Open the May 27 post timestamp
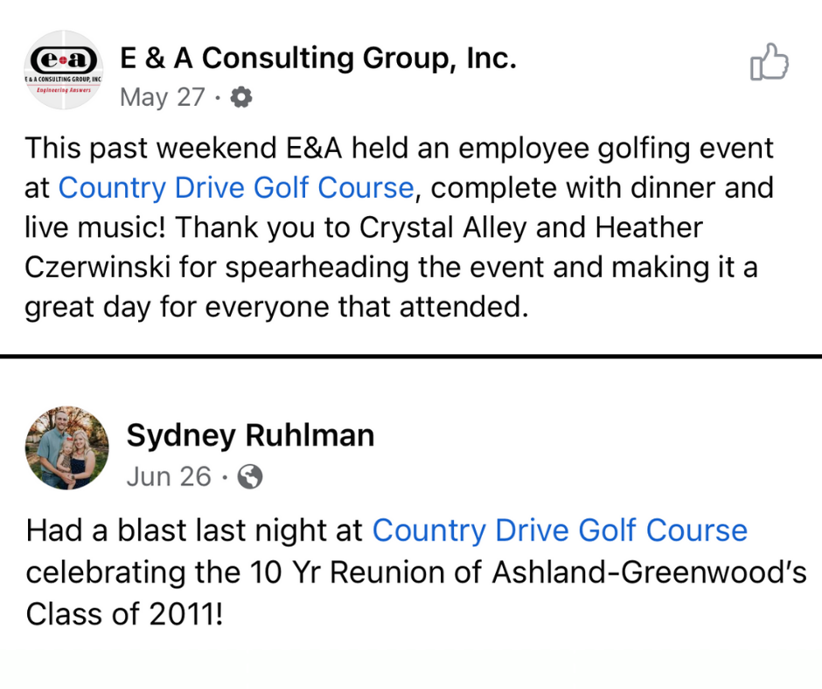The width and height of the screenshot is (822, 689). tap(162, 98)
